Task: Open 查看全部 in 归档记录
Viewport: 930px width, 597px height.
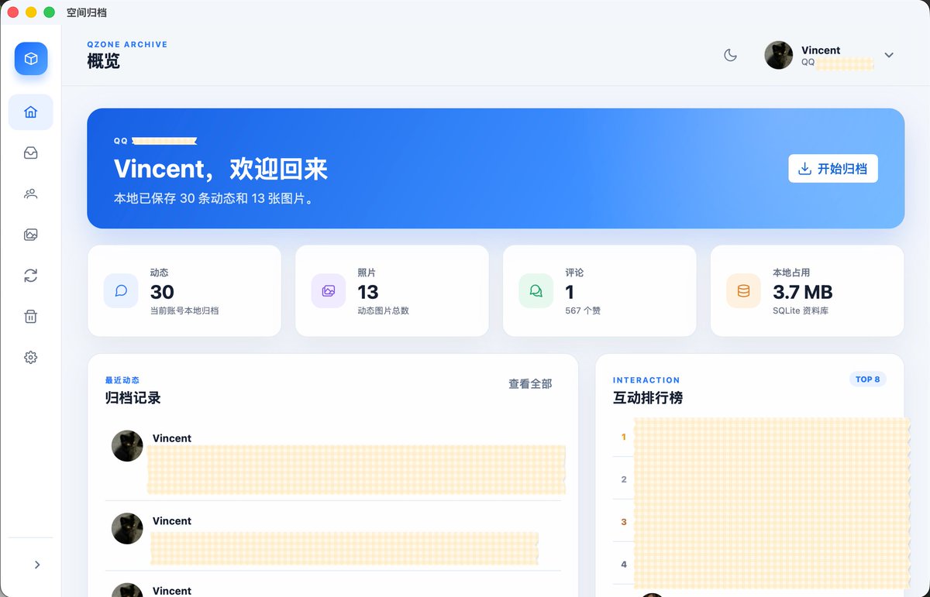Action: [x=530, y=383]
